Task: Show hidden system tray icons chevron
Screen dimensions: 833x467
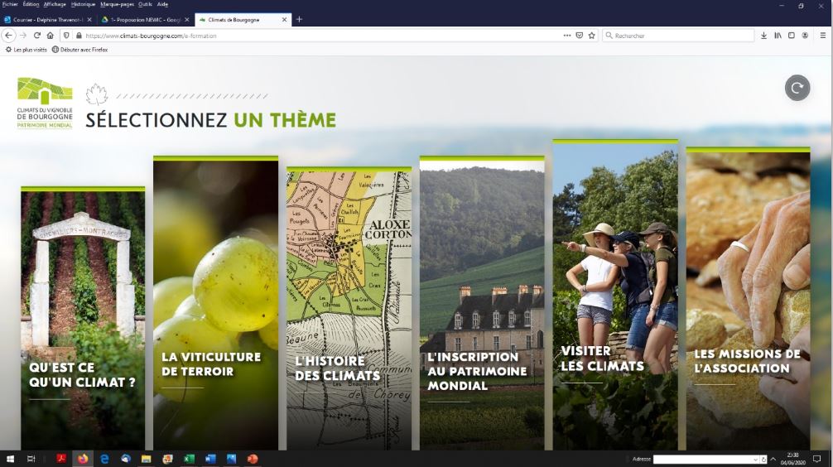Action: click(x=773, y=459)
